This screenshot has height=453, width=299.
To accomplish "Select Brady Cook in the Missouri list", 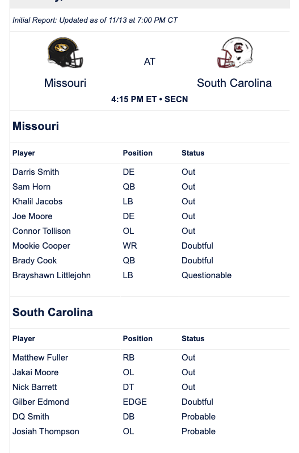I will click(x=35, y=261).
